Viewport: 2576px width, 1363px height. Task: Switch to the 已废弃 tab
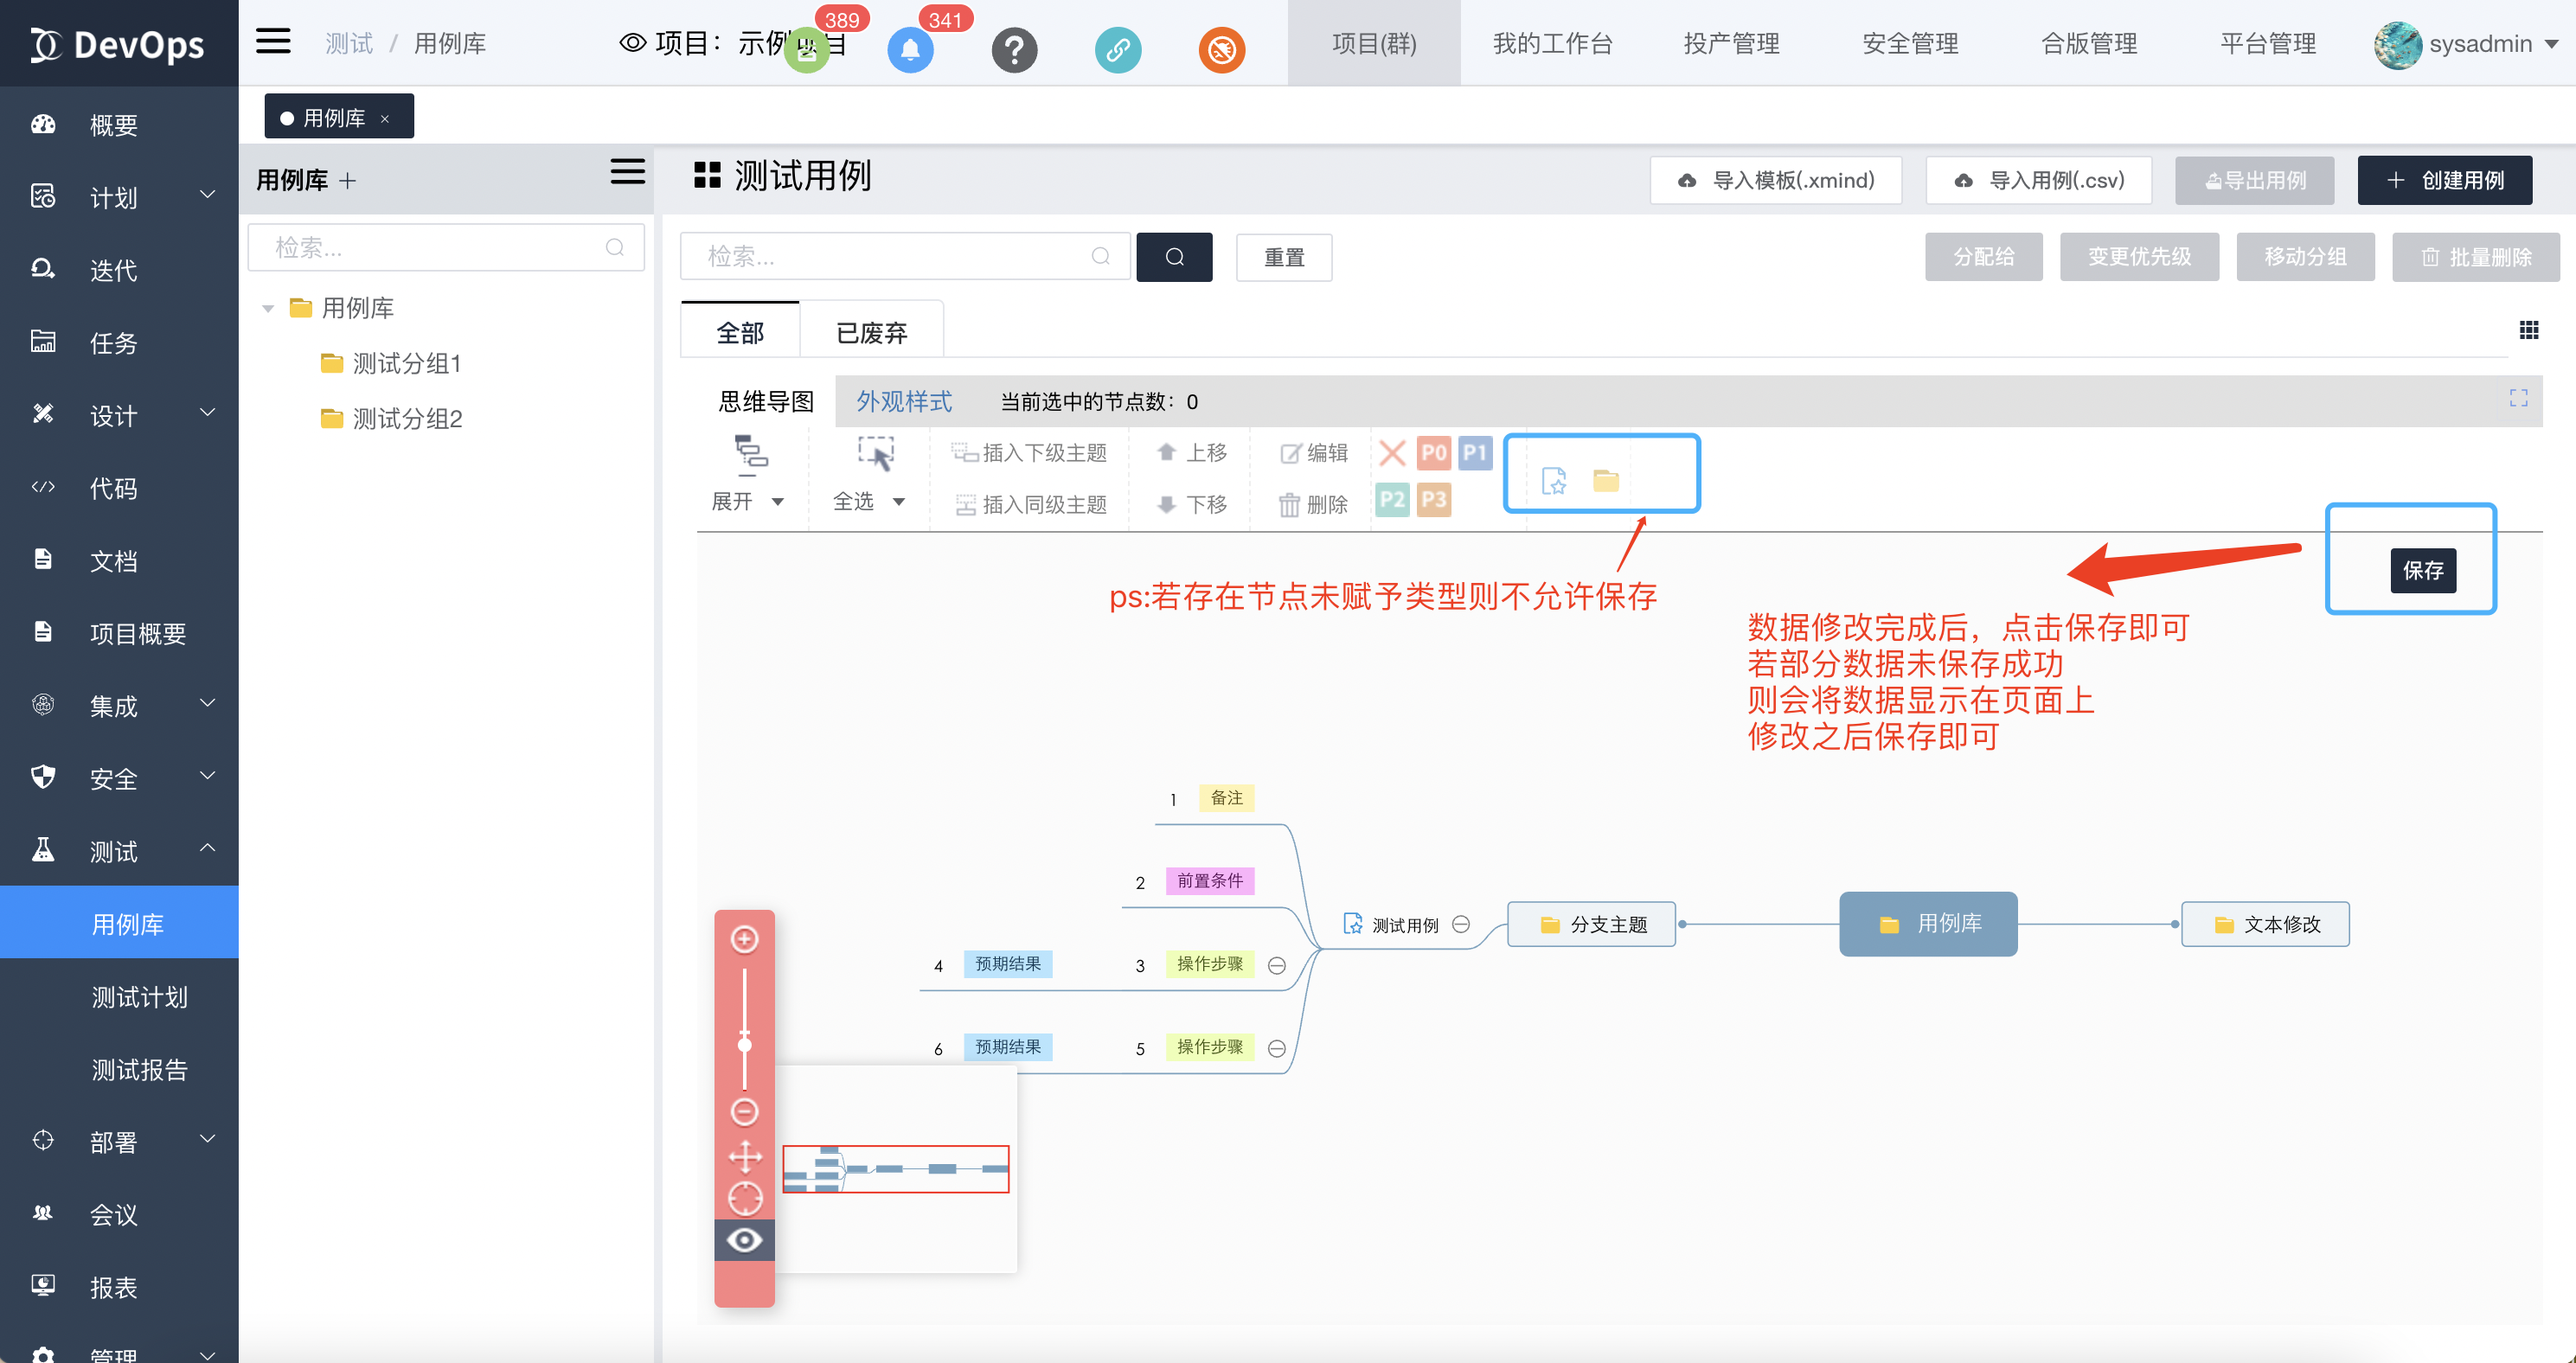(871, 333)
